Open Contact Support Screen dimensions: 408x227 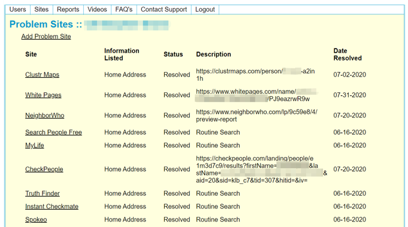tap(164, 10)
